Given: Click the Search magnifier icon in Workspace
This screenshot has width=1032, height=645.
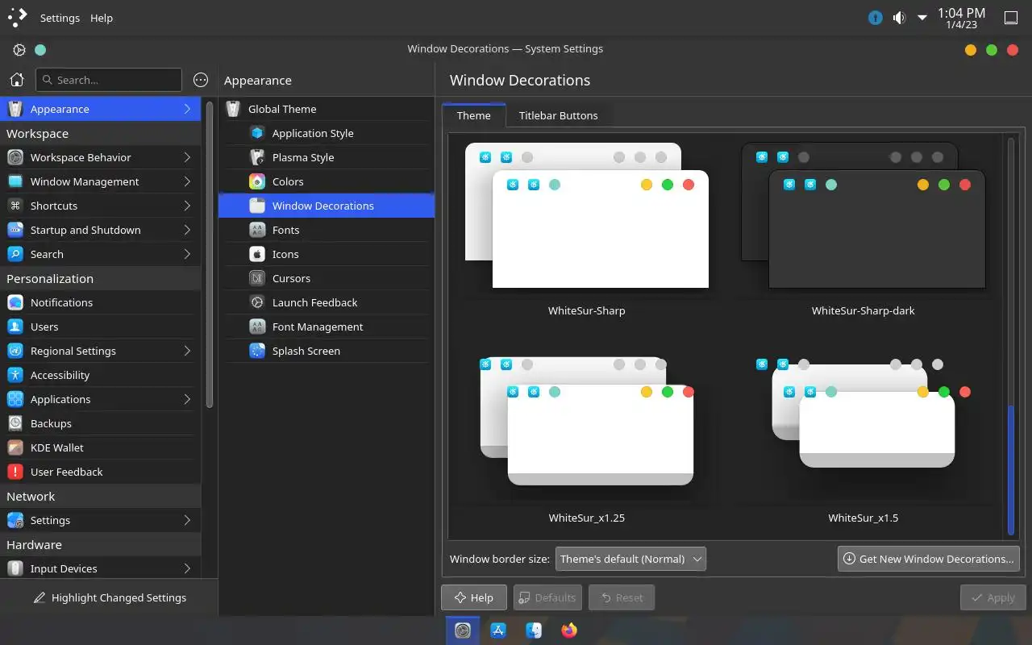Looking at the screenshot, I should click(15, 254).
